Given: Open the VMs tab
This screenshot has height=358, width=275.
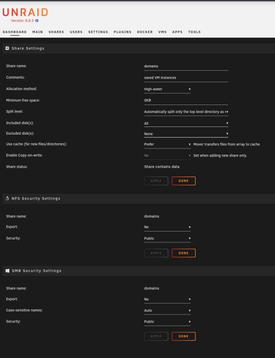Looking at the screenshot, I should [162, 32].
